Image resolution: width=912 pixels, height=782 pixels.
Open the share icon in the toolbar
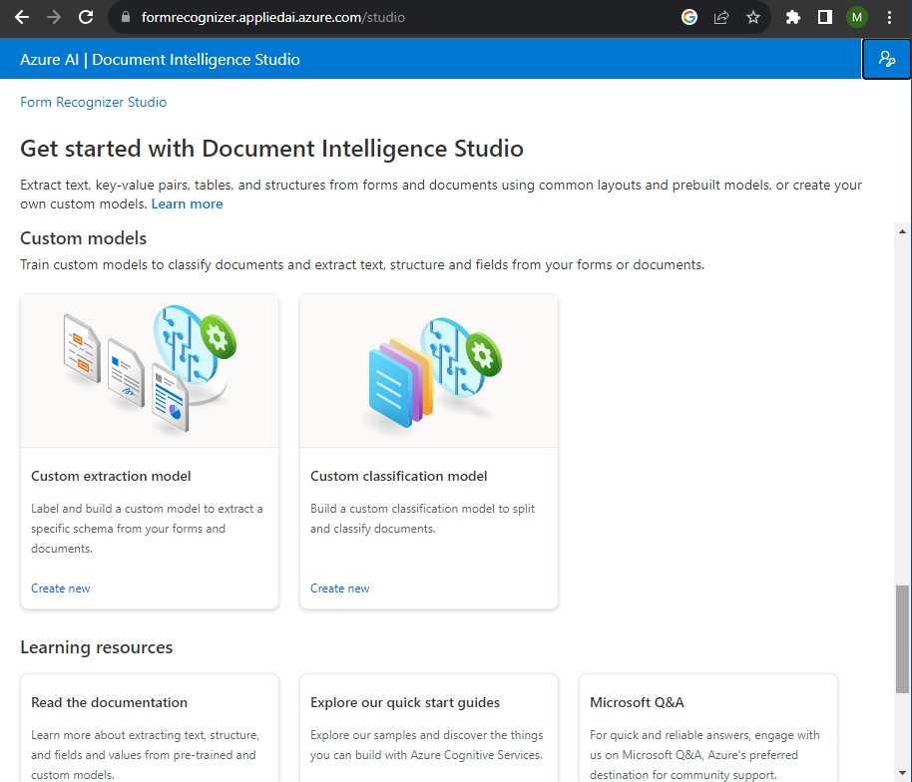(x=721, y=17)
